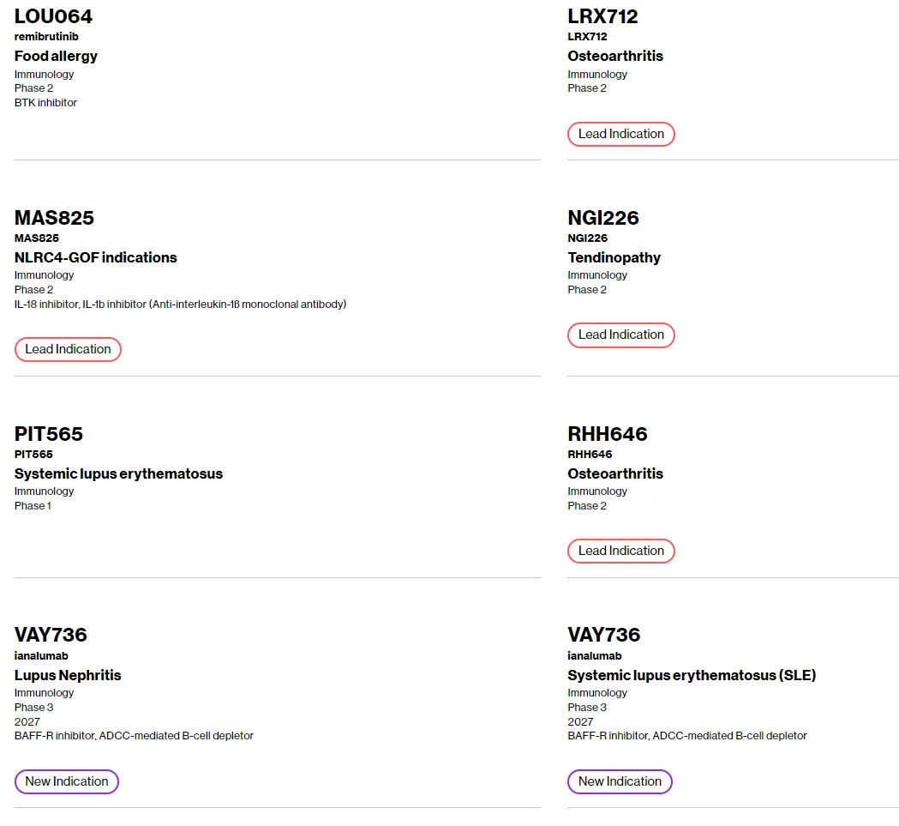Screen dimensions: 899x826
Task: Select the RHH646 compound heading
Action: pos(608,434)
